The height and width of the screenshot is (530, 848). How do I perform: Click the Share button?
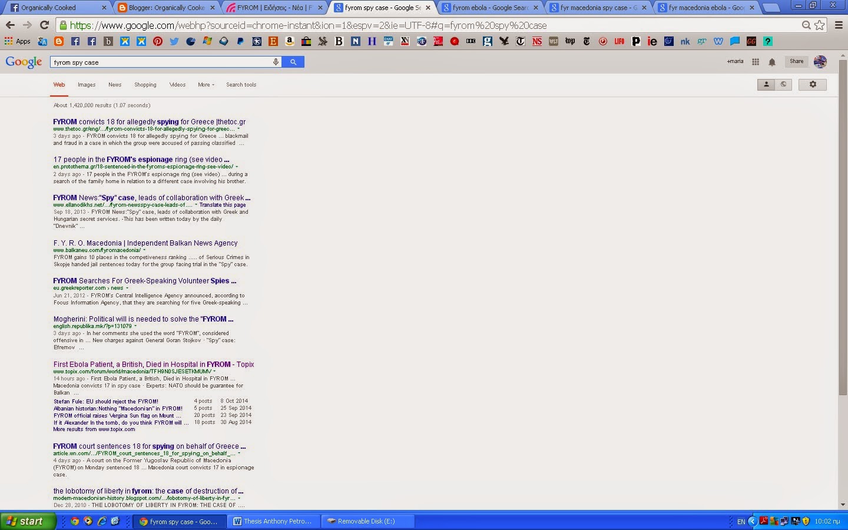tap(797, 61)
